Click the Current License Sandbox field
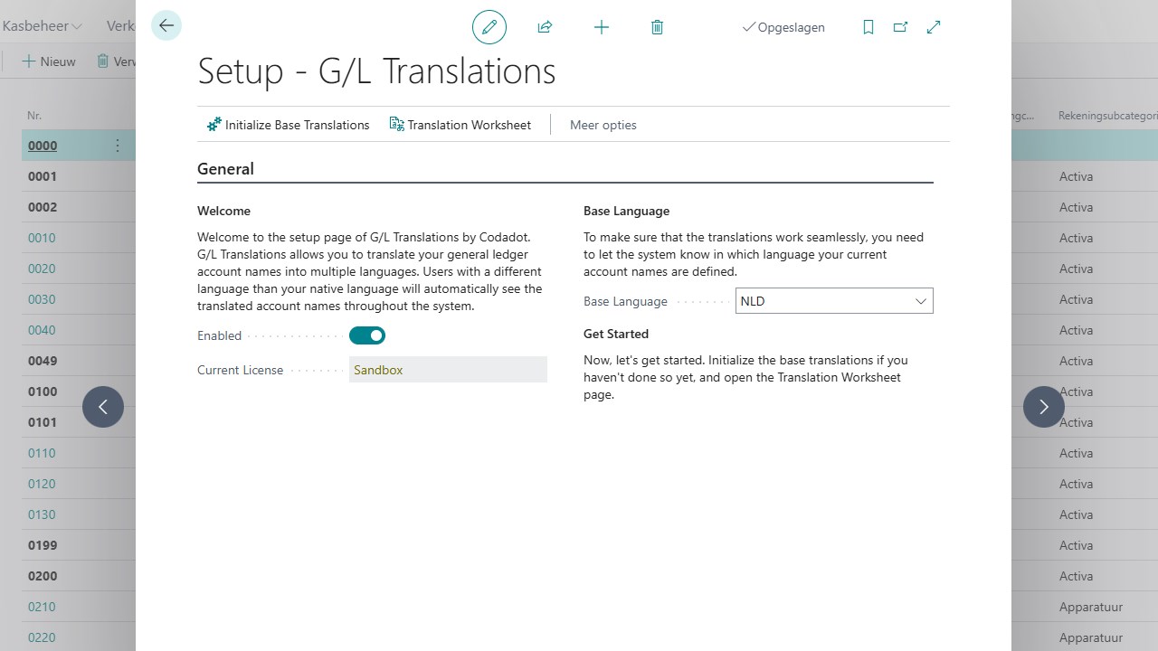This screenshot has width=1158, height=651. (448, 370)
